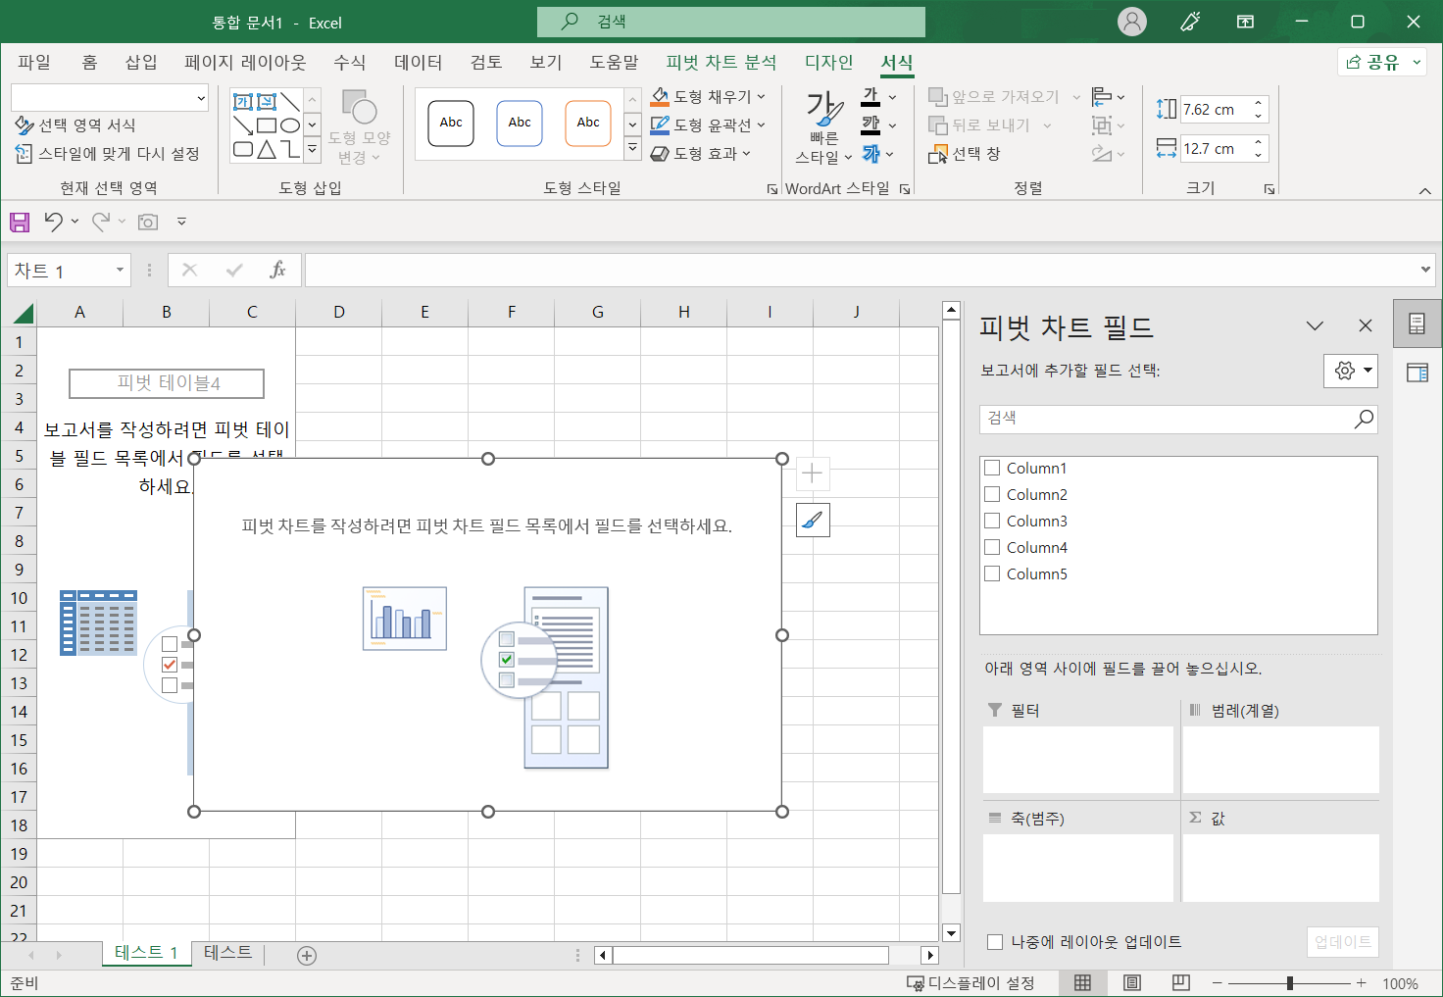
Task: Select the oval shape in shapes gallery
Action: click(290, 125)
